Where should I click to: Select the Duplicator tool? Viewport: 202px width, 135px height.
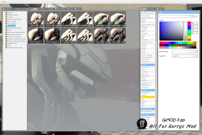148,27
